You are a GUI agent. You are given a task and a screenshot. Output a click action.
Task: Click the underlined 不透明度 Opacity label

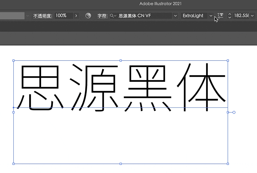(x=43, y=16)
